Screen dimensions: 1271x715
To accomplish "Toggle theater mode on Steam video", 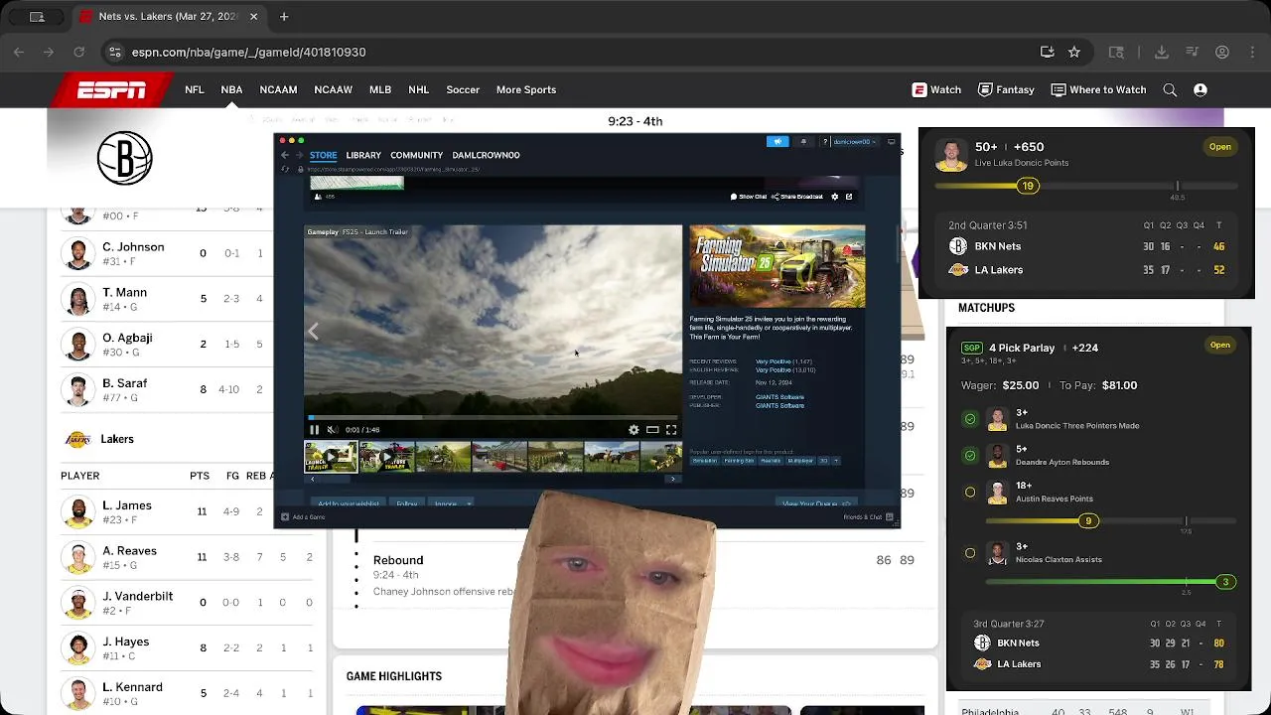I will point(652,430).
